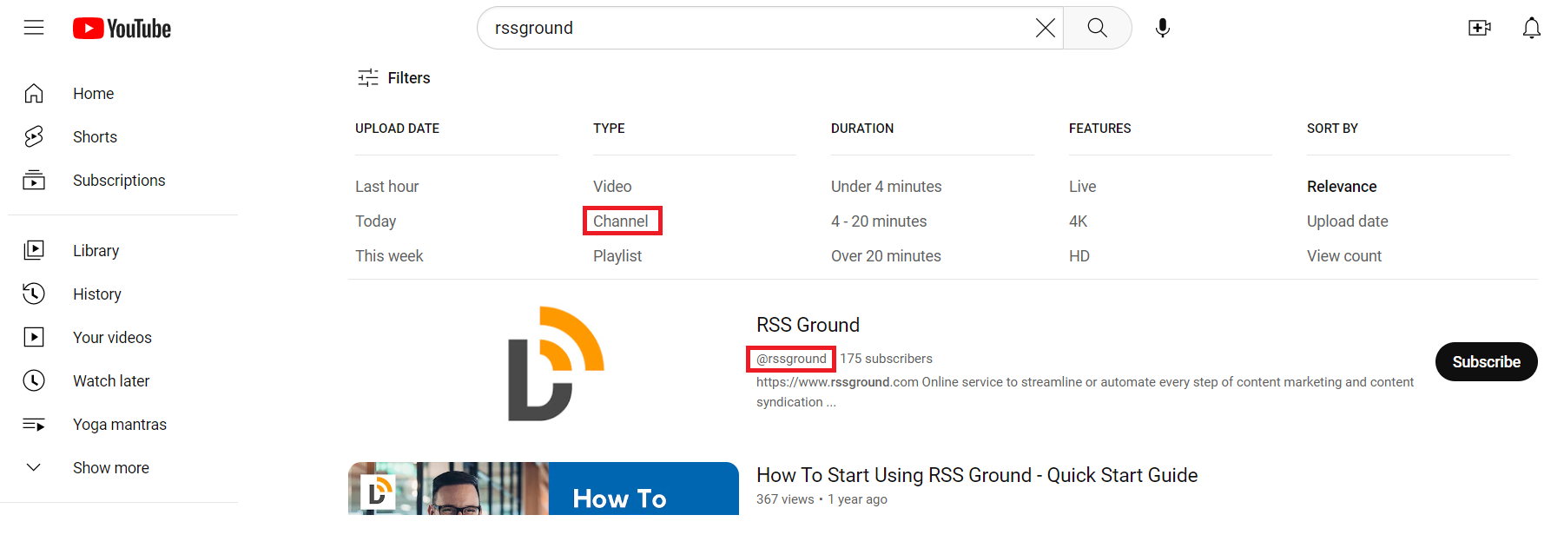Enable the 4K feature filter
Screen dimensions: 1564x548
tap(1078, 221)
